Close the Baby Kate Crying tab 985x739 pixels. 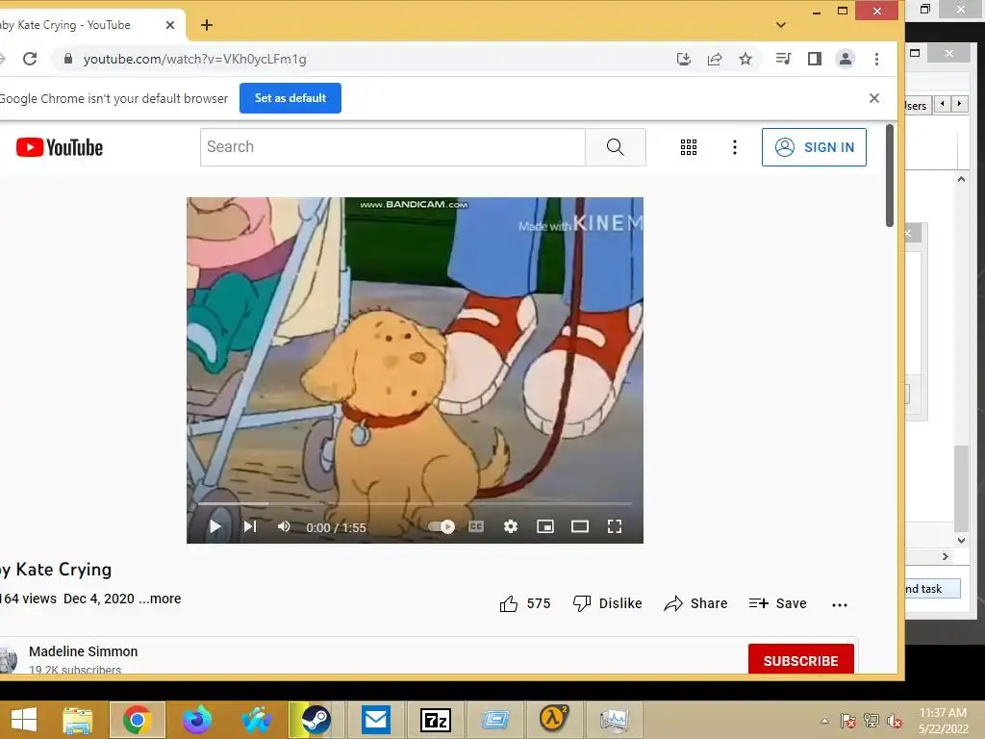point(169,25)
